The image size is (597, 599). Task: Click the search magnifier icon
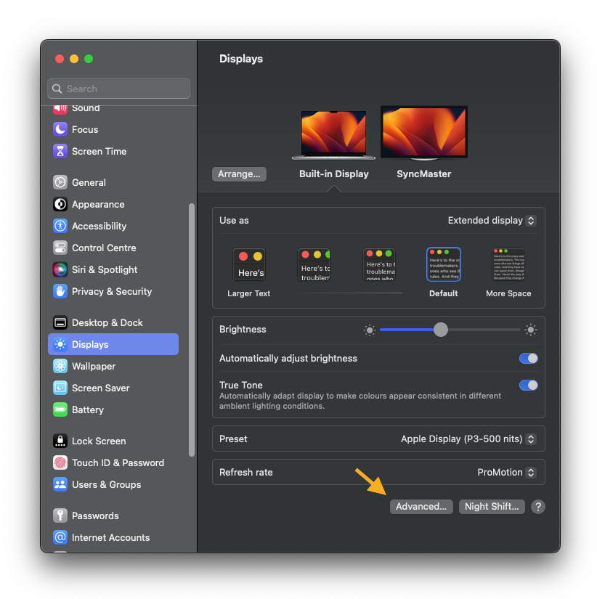57,89
